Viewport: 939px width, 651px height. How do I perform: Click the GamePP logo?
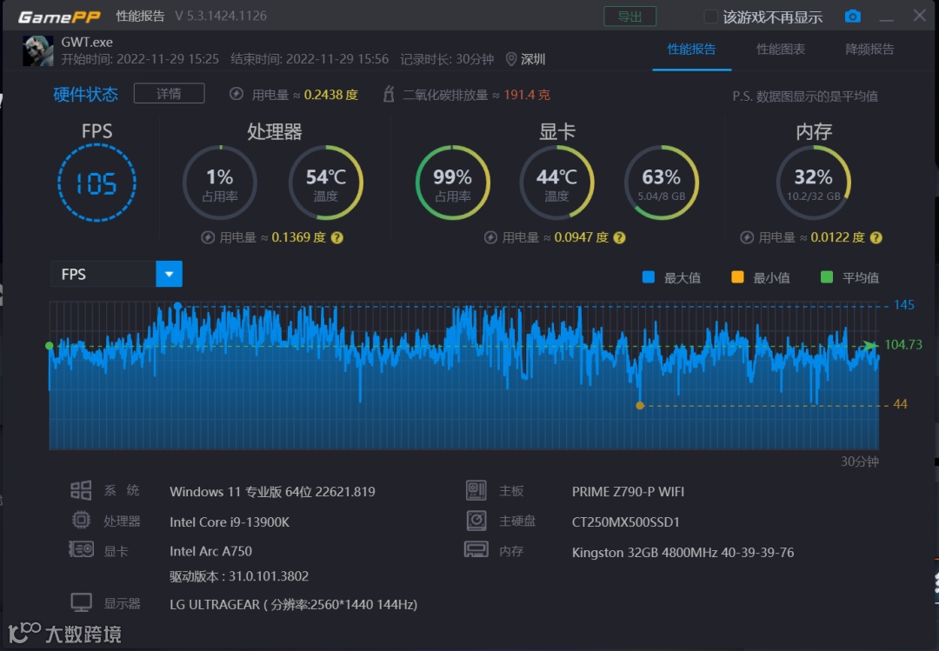point(59,17)
